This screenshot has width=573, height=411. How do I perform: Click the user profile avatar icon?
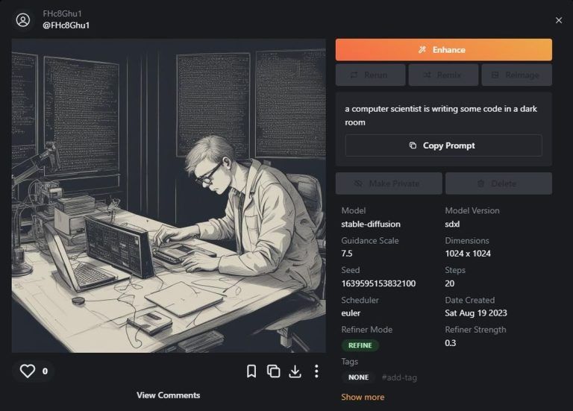[x=23, y=20]
